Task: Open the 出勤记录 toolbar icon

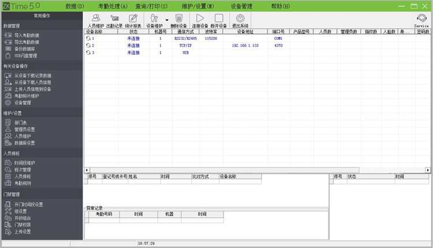Action: click(x=114, y=21)
